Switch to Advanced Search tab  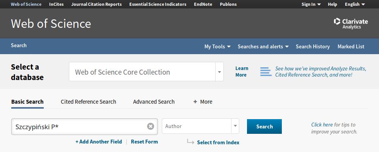(x=154, y=102)
